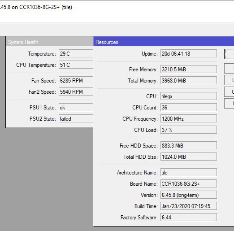Select Free Memory field 3210.5 MiB
This screenshot has height=231, width=234.
[189, 69]
